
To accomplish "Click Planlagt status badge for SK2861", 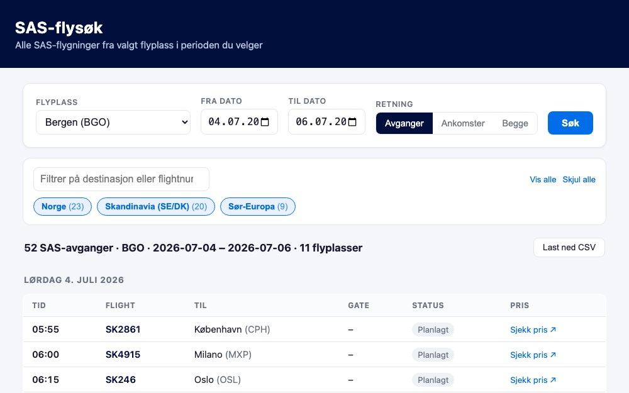I will click(433, 329).
